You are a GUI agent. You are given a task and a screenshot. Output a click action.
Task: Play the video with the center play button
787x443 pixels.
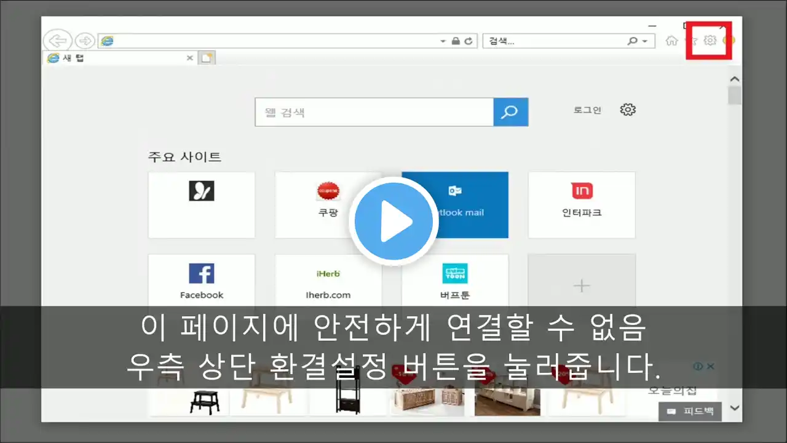pyautogui.click(x=393, y=221)
